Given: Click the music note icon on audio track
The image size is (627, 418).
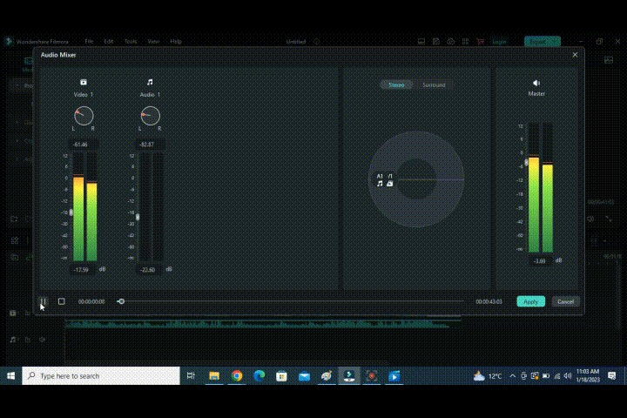Looking at the screenshot, I should pos(13,340).
